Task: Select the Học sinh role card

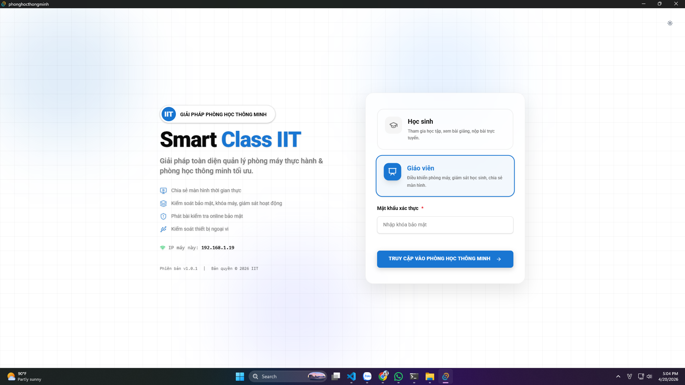Action: pyautogui.click(x=445, y=129)
